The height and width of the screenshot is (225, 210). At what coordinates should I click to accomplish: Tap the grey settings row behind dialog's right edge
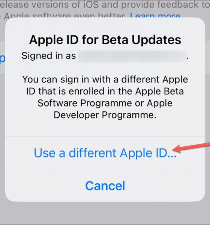click(x=207, y=57)
